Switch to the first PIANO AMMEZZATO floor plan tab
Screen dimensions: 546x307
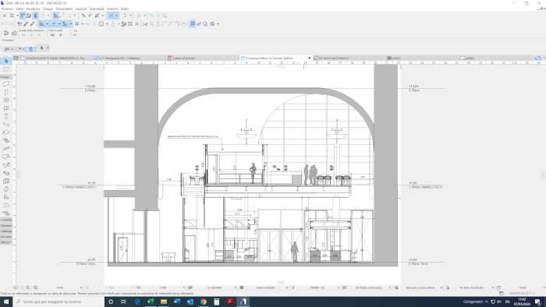click(55, 58)
